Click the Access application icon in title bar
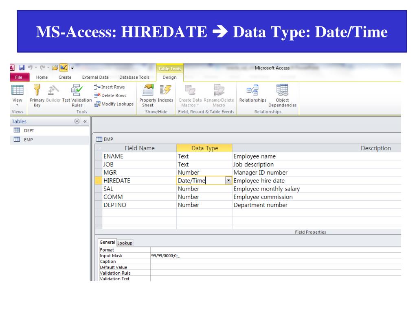The height and width of the screenshot is (312, 417). pos(12,68)
